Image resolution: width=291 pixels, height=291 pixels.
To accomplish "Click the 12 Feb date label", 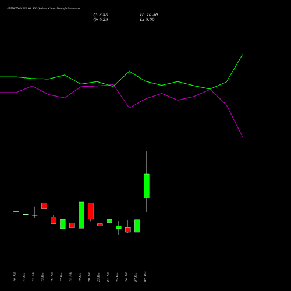I will pos(33,276).
